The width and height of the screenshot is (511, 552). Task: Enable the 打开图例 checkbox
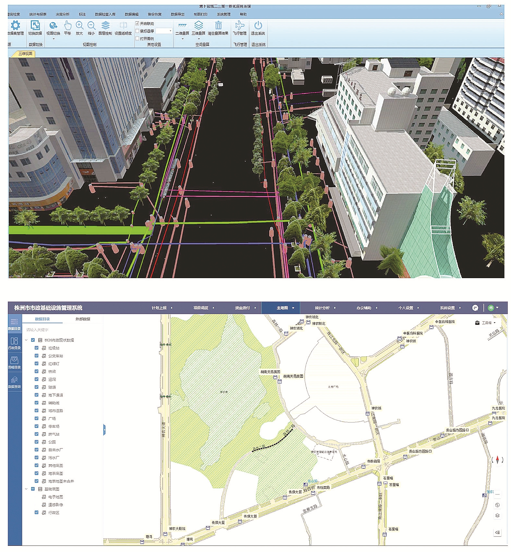(137, 38)
